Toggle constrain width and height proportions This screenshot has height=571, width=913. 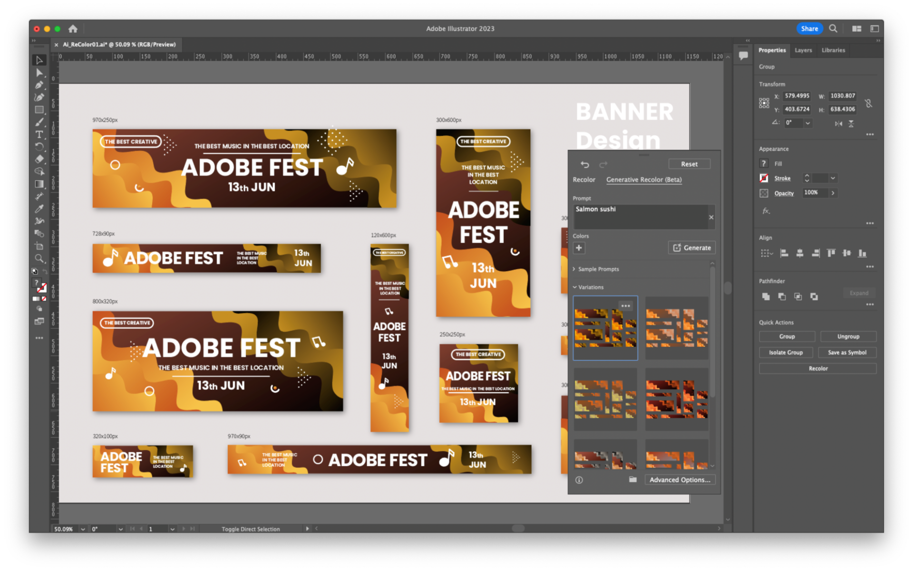(868, 103)
